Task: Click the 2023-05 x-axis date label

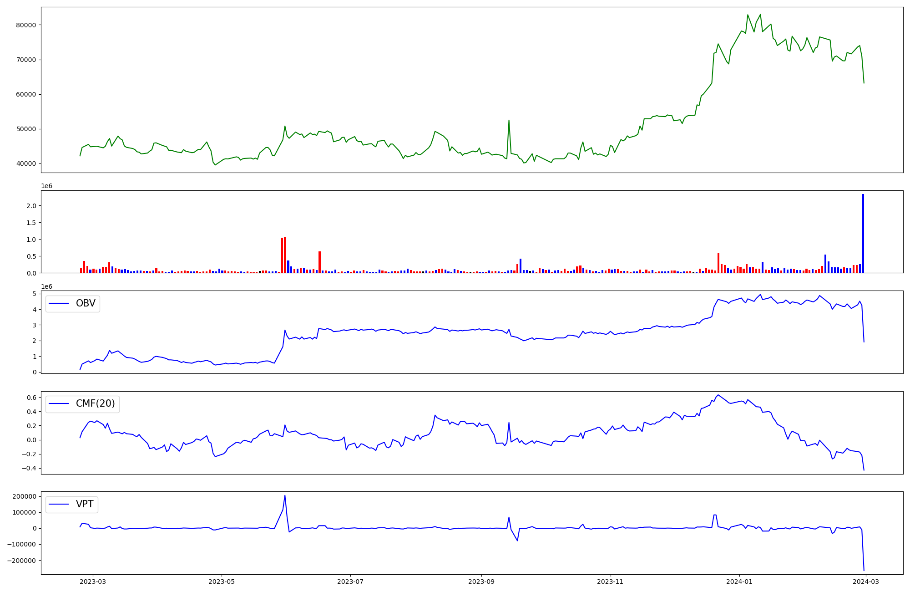Action: click(x=222, y=582)
